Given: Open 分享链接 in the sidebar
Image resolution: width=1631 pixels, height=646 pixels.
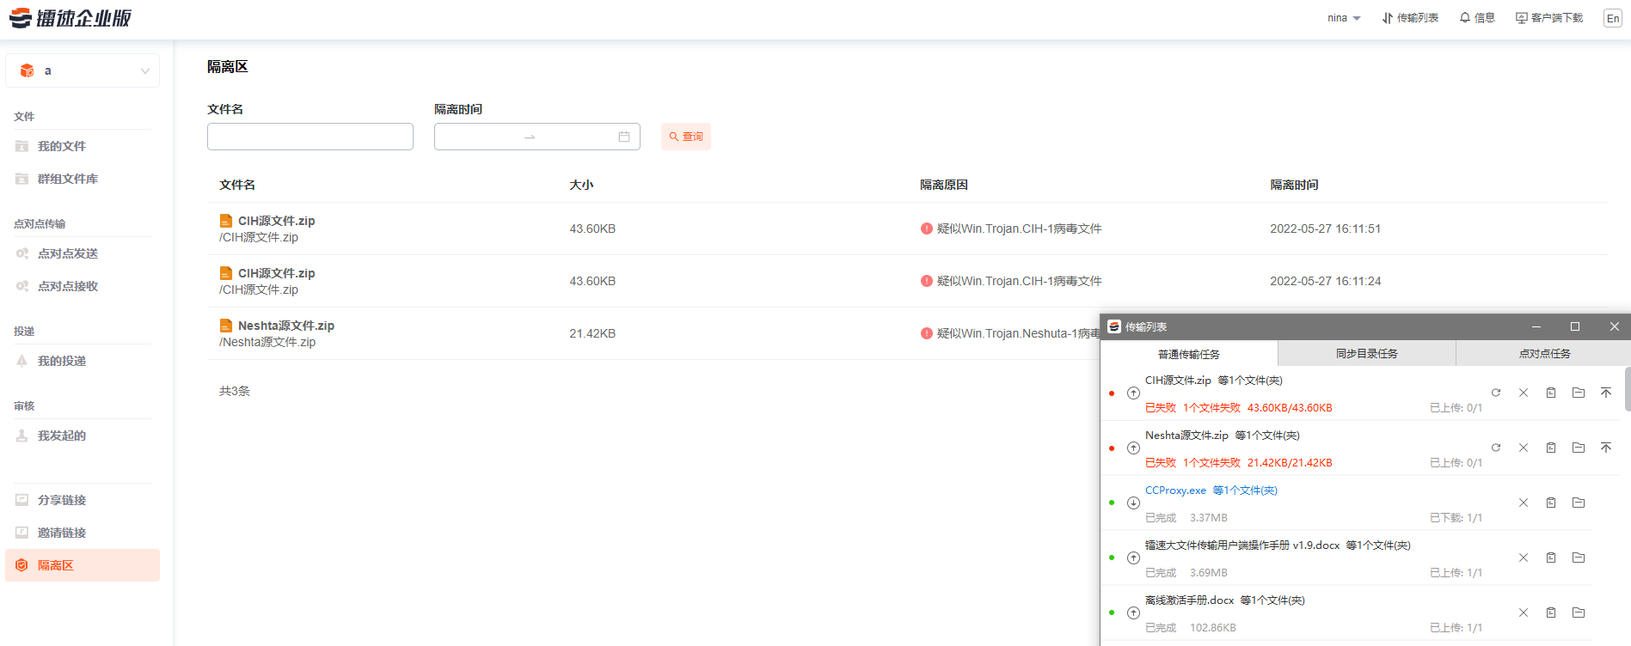Looking at the screenshot, I should click(62, 500).
